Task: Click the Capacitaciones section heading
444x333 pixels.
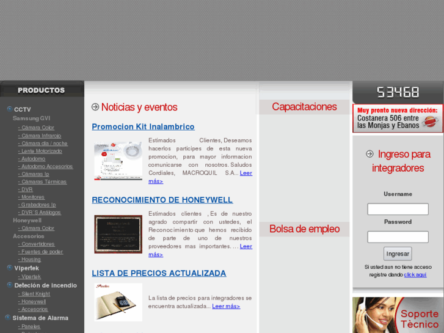Action: (x=304, y=107)
